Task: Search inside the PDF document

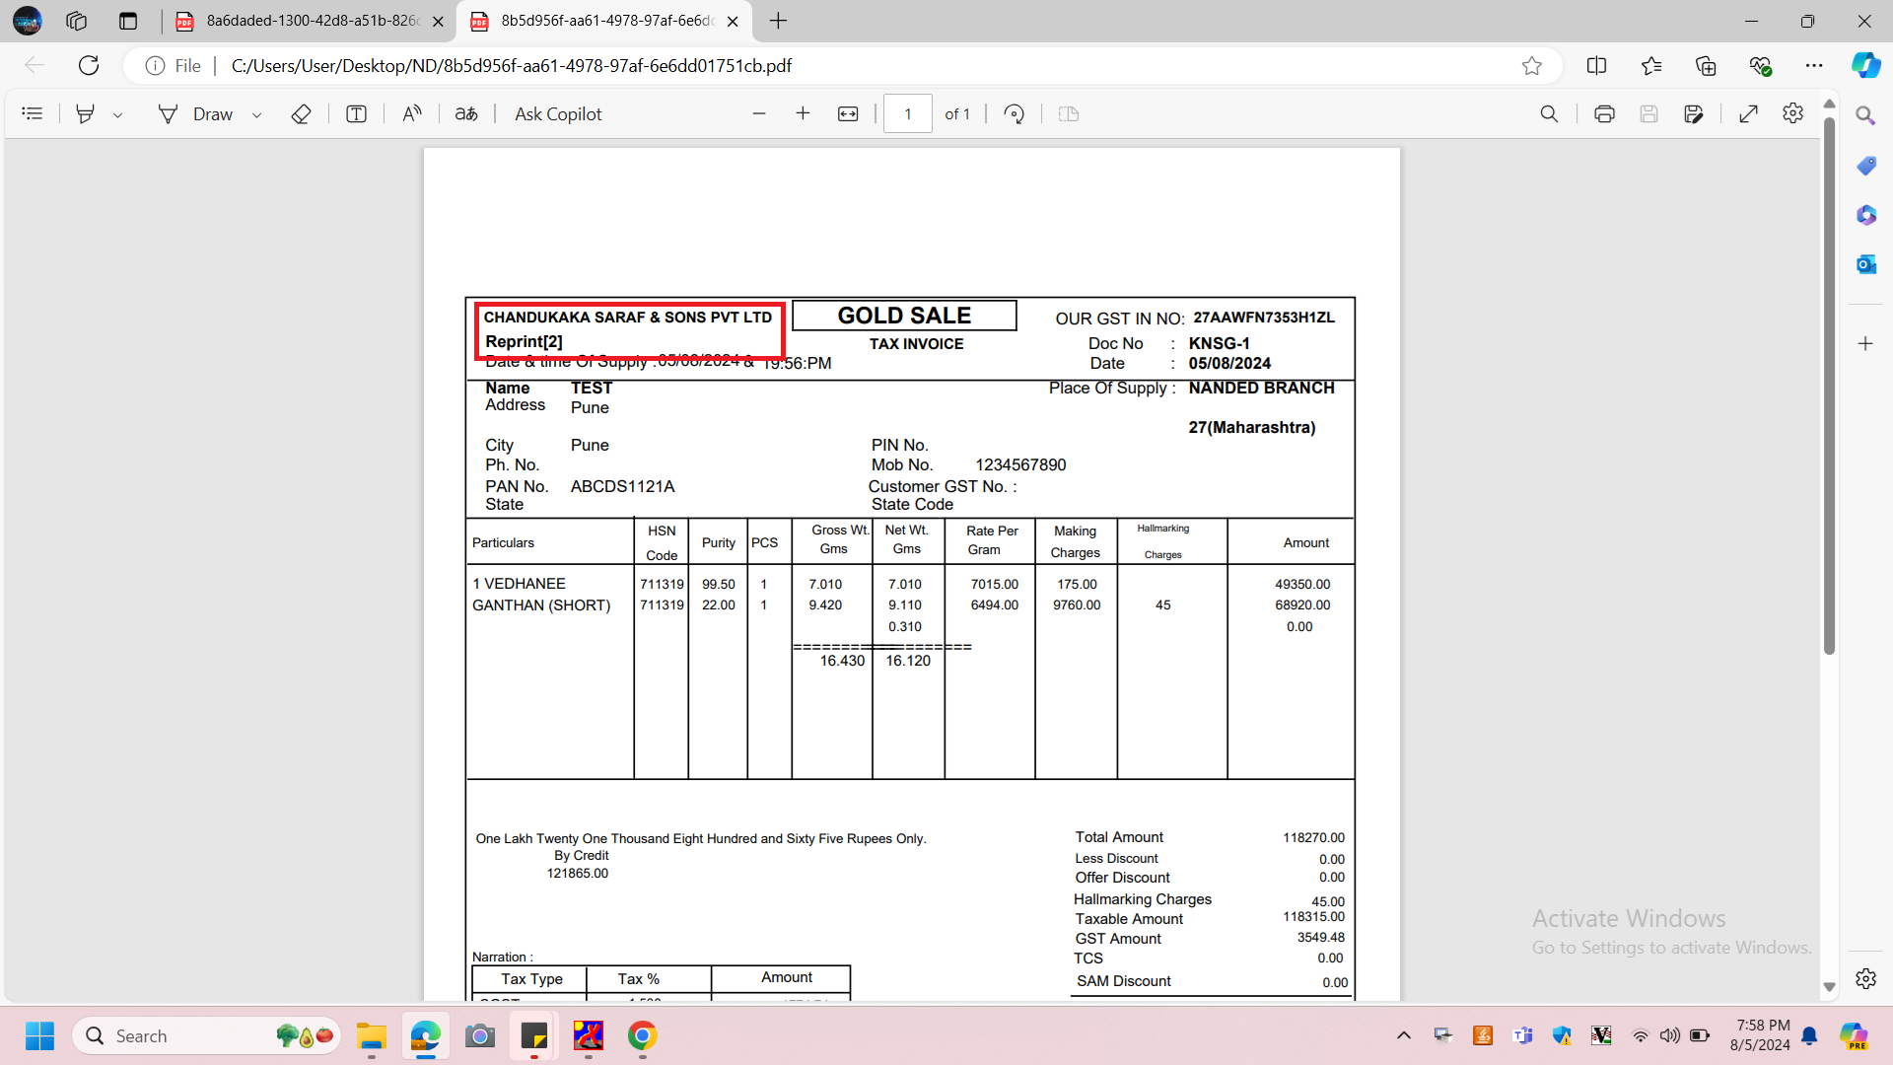Action: click(1549, 114)
